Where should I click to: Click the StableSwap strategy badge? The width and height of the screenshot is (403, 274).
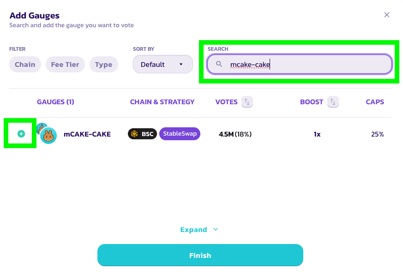[x=180, y=134]
